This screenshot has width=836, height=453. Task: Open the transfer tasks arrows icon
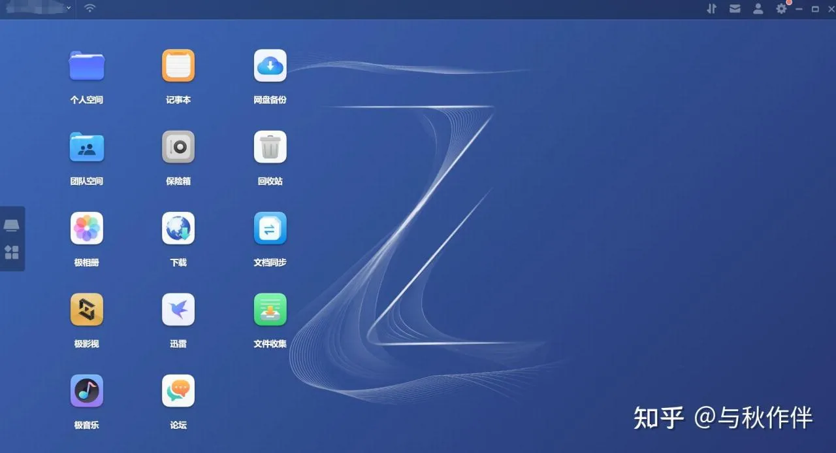coord(712,8)
